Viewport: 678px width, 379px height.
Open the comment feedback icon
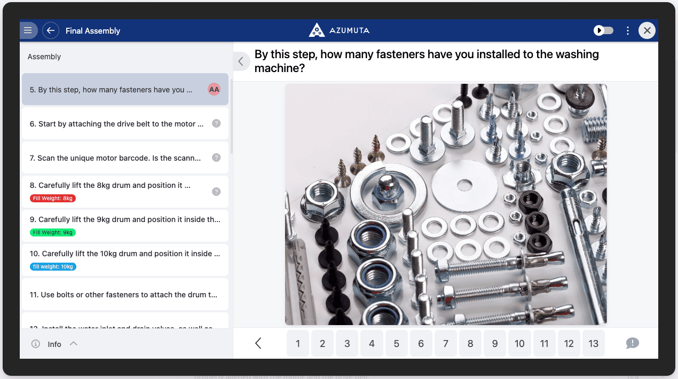[x=632, y=343]
